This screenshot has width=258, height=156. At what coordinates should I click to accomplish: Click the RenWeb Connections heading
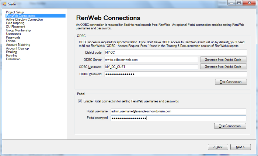[x=108, y=18]
